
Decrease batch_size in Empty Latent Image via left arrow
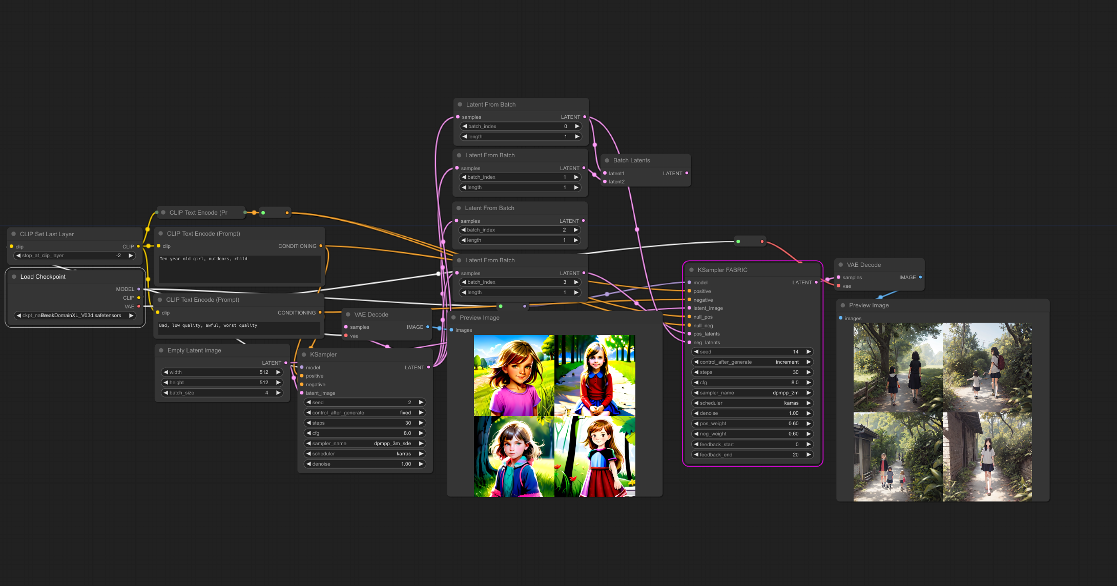(x=166, y=392)
